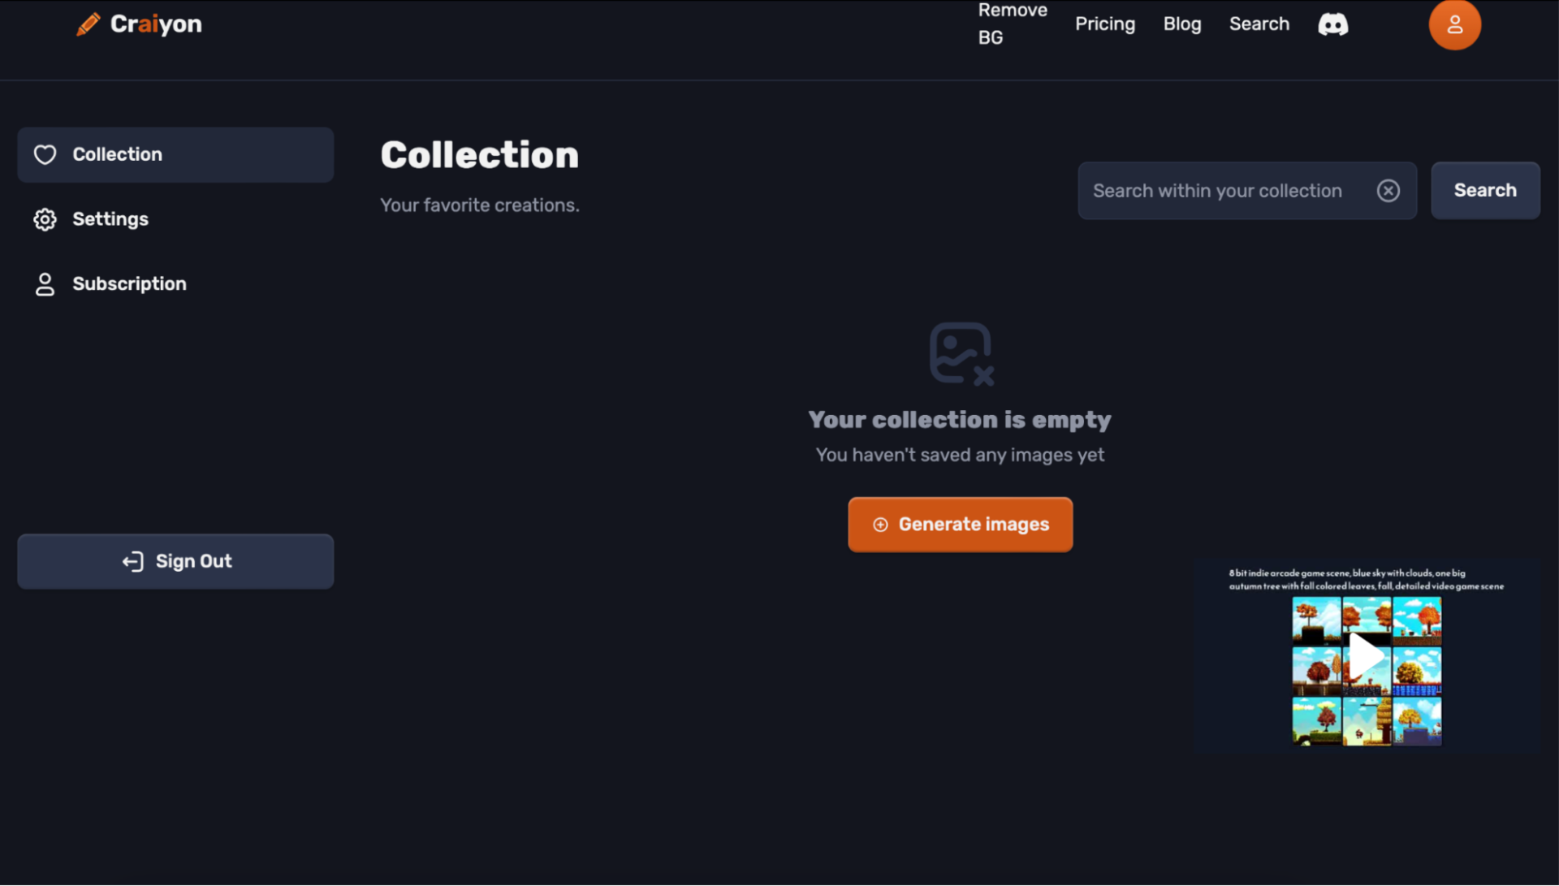Clear the collection search field
This screenshot has height=886, width=1559.
click(1388, 190)
